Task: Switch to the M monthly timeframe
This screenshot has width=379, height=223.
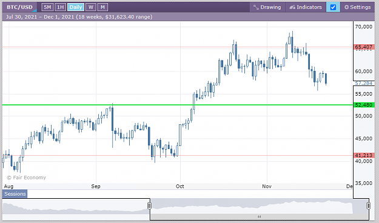Action: (x=102, y=7)
